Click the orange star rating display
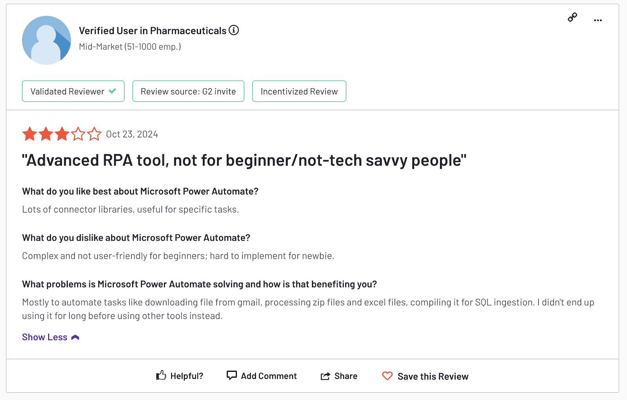Viewport: 627px width, 400px height. point(62,134)
